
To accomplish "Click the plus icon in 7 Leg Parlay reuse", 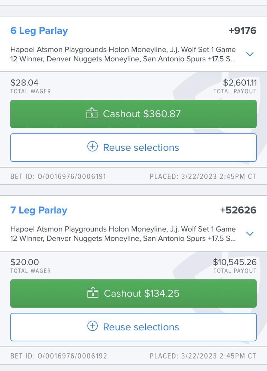I will pos(93,326).
